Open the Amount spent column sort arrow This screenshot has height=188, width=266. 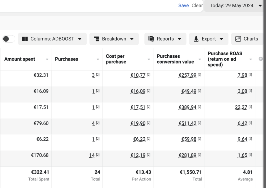[47, 59]
